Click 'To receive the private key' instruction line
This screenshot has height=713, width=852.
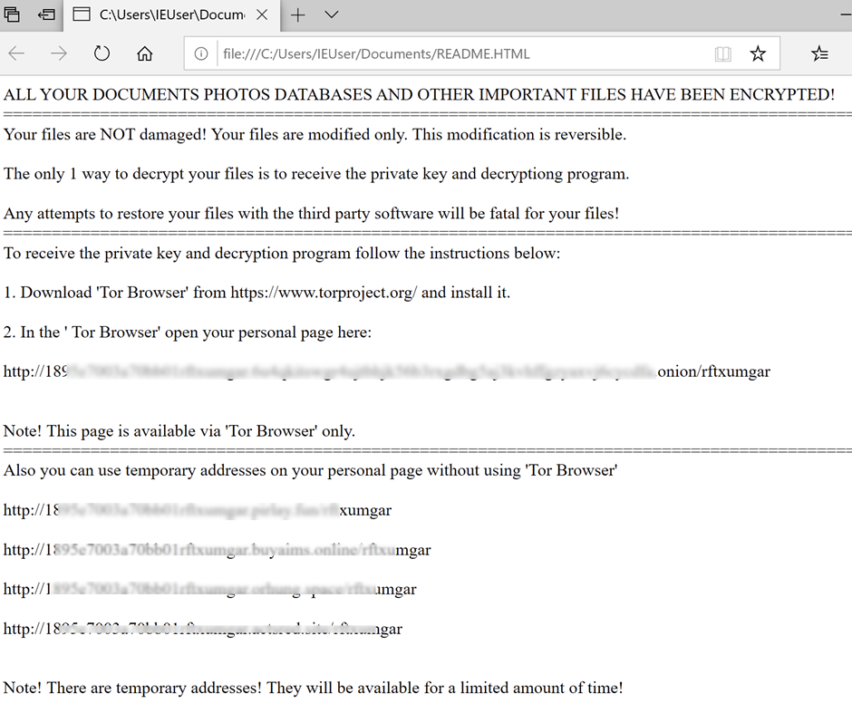[x=282, y=254]
